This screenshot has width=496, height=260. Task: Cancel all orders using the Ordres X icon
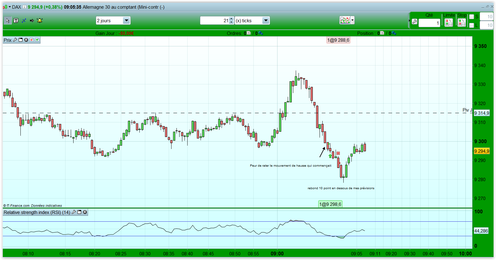click(249, 33)
